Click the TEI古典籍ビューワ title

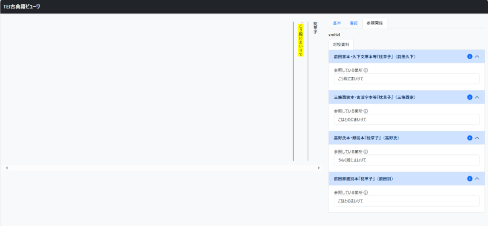(x=22, y=7)
